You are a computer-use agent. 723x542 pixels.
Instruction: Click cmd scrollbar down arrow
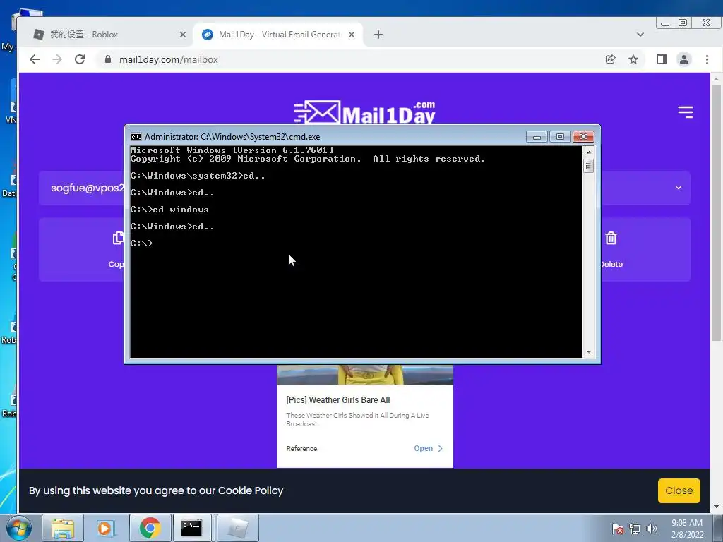coord(588,352)
